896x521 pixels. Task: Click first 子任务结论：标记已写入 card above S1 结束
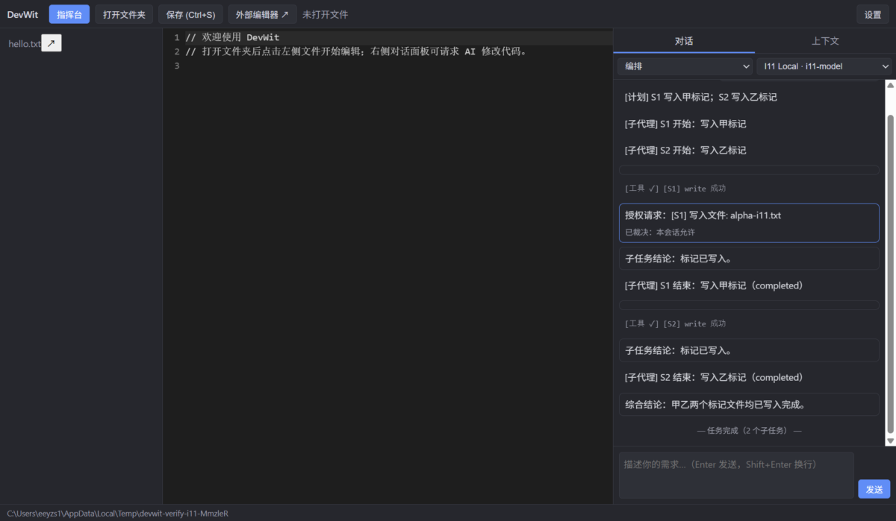(749, 259)
